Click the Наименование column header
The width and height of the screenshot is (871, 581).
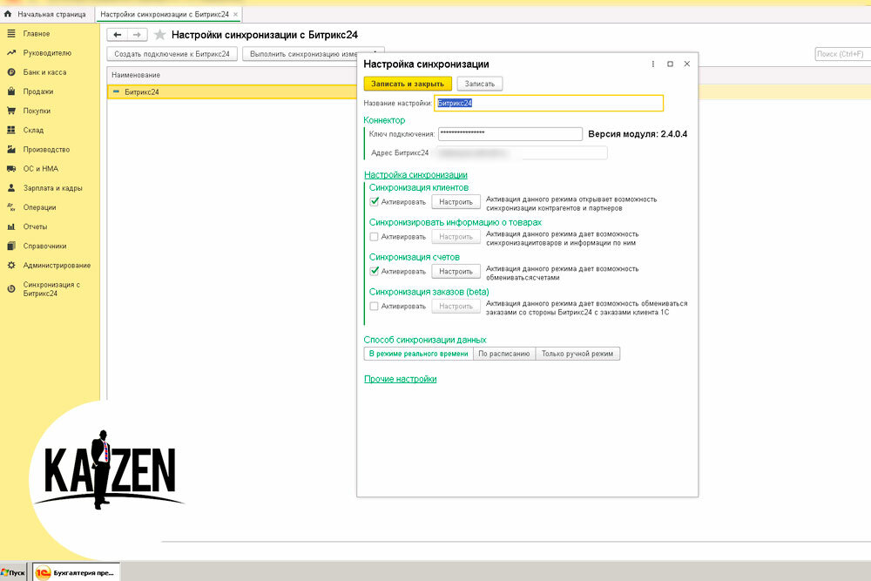tap(136, 75)
